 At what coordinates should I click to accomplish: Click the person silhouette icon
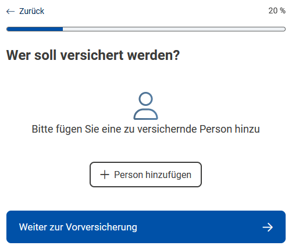point(145,106)
